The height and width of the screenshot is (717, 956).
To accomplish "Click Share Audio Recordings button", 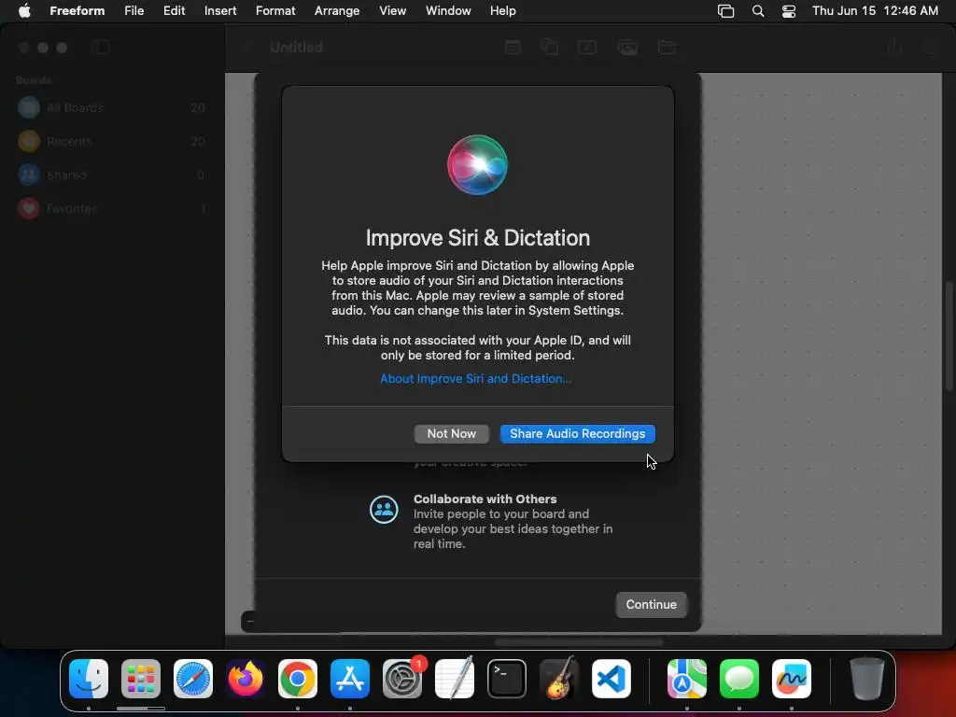I will click(577, 433).
